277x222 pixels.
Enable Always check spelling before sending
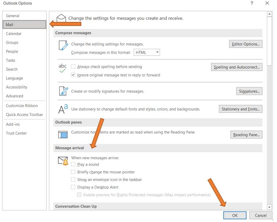73,66
